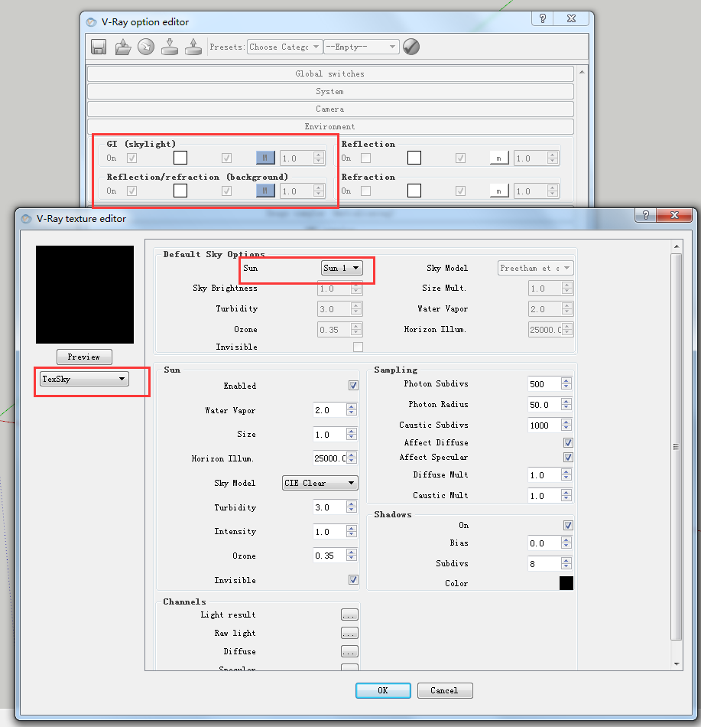Click the background M map button
Viewport: 701px width, 727px height.
265,191
